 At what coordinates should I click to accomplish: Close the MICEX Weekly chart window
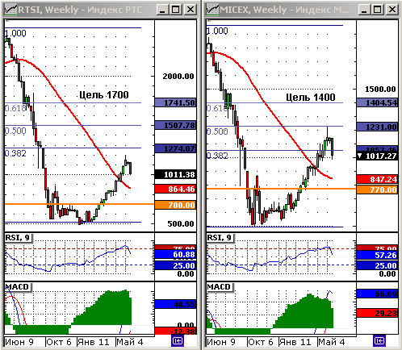pyautogui.click(x=392, y=10)
